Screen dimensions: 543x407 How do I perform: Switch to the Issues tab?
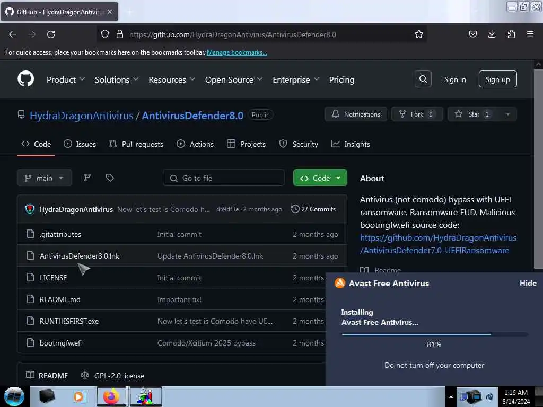tap(80, 144)
